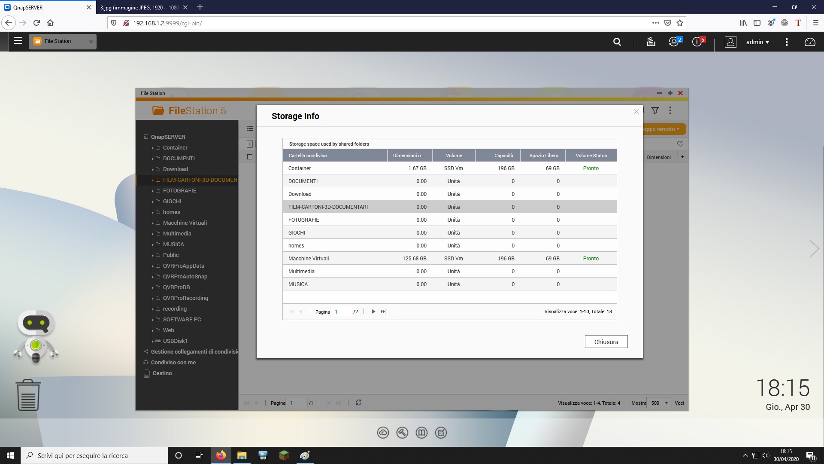
Task: Tick the select-all checkbox in file list
Action: (250, 157)
